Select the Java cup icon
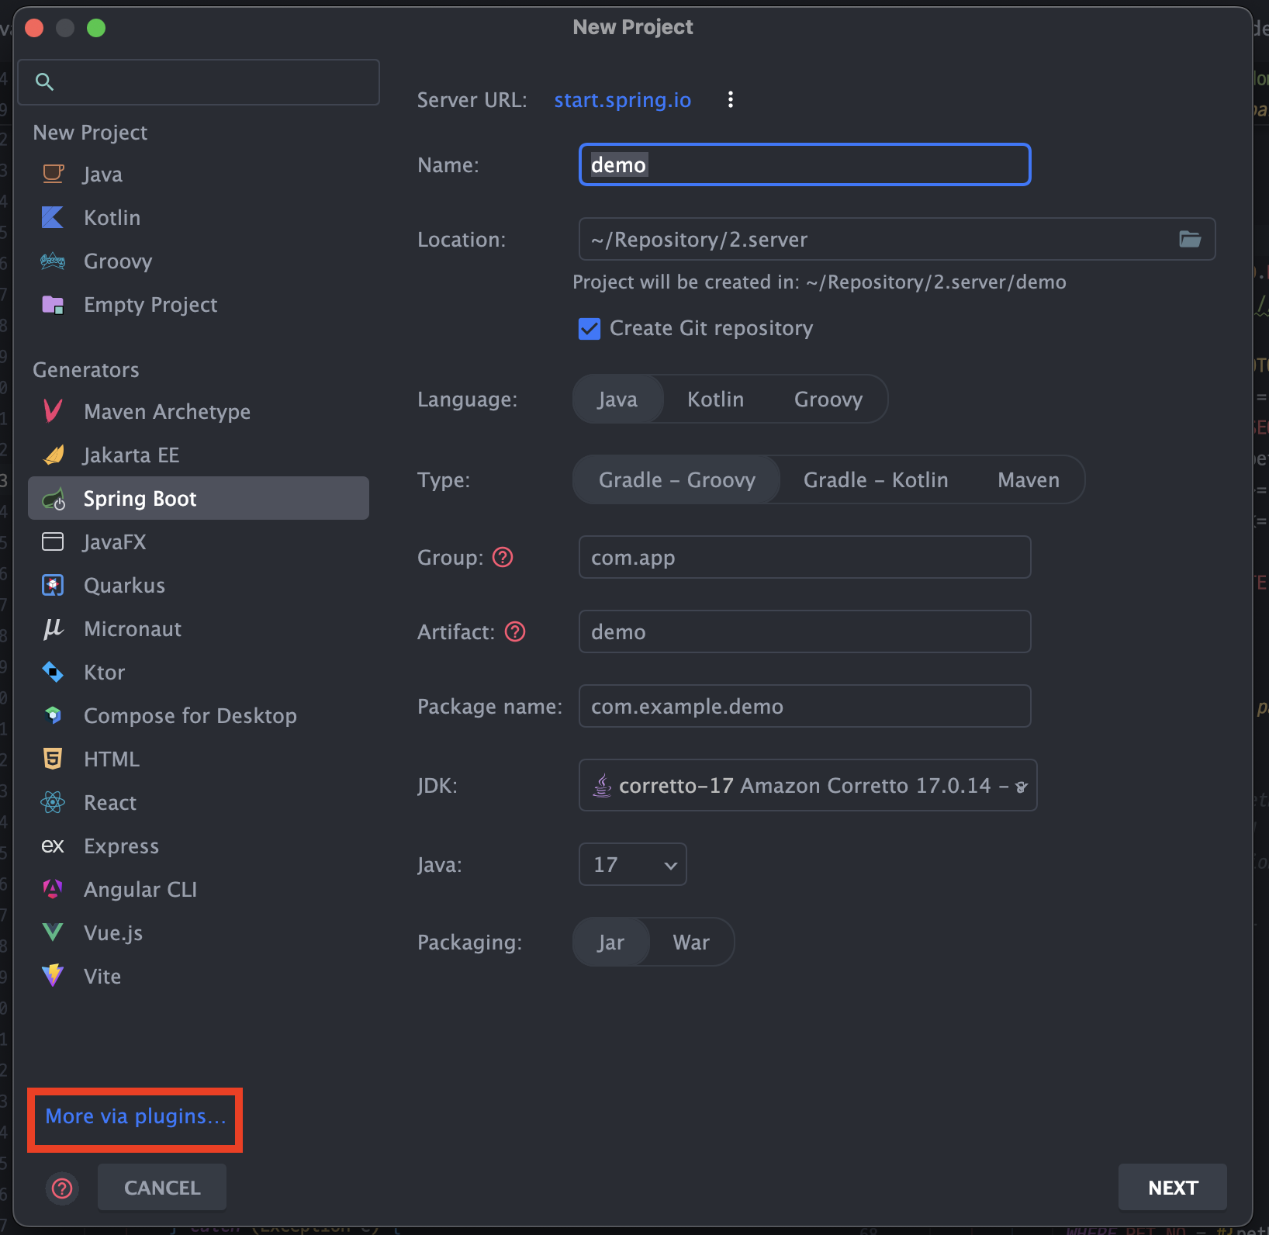This screenshot has width=1269, height=1235. (x=53, y=174)
